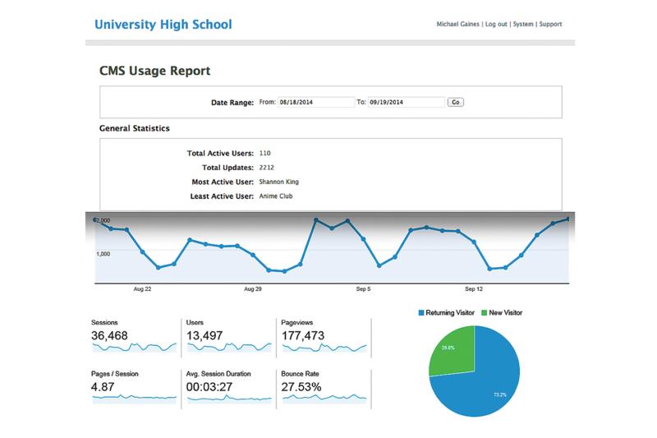Open the Support link
657x438 pixels.
(550, 25)
